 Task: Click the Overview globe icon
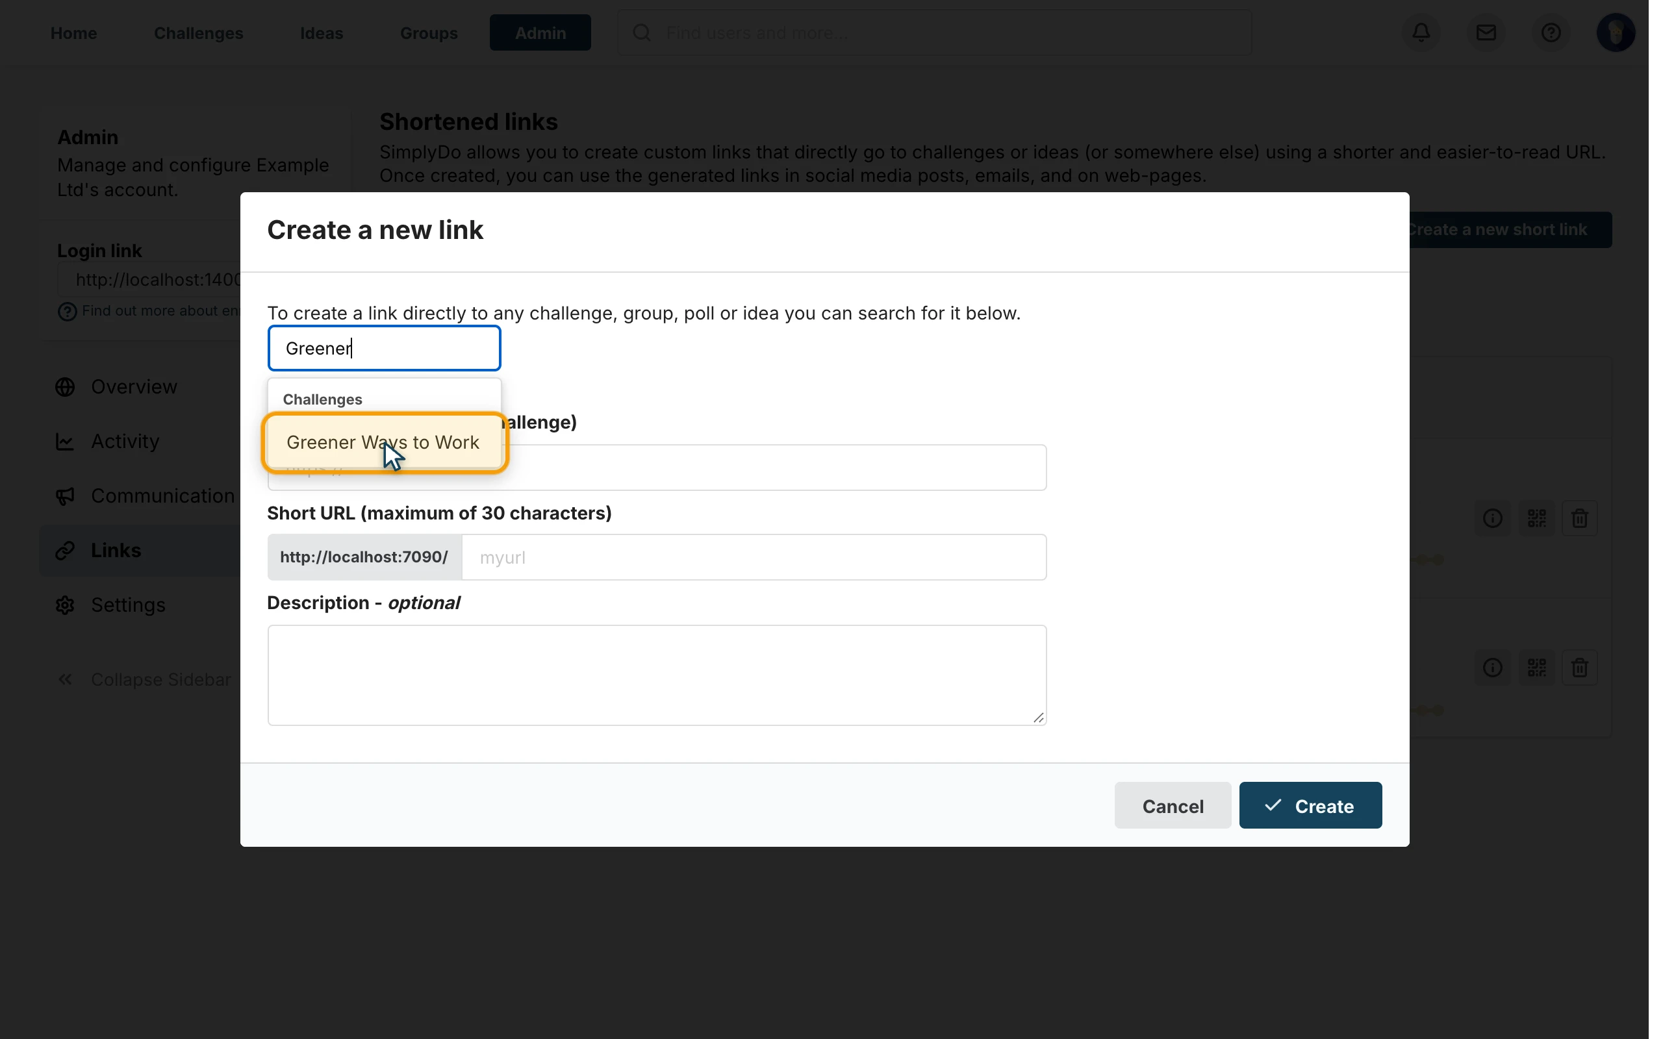[x=65, y=387]
